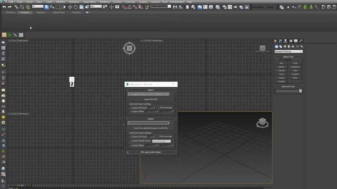Enable Import Custom UTM zone checkbox
Viewport: 337px width, 189px height.
click(x=130, y=108)
